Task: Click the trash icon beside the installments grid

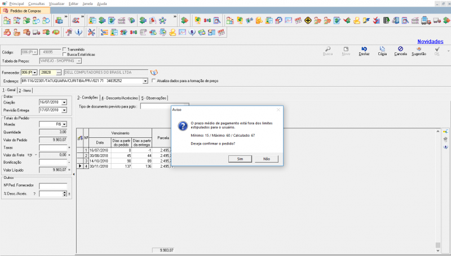Action: 445,139
